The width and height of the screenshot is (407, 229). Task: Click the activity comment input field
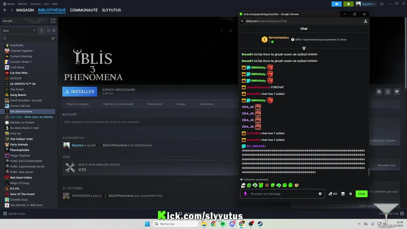tap(149, 122)
